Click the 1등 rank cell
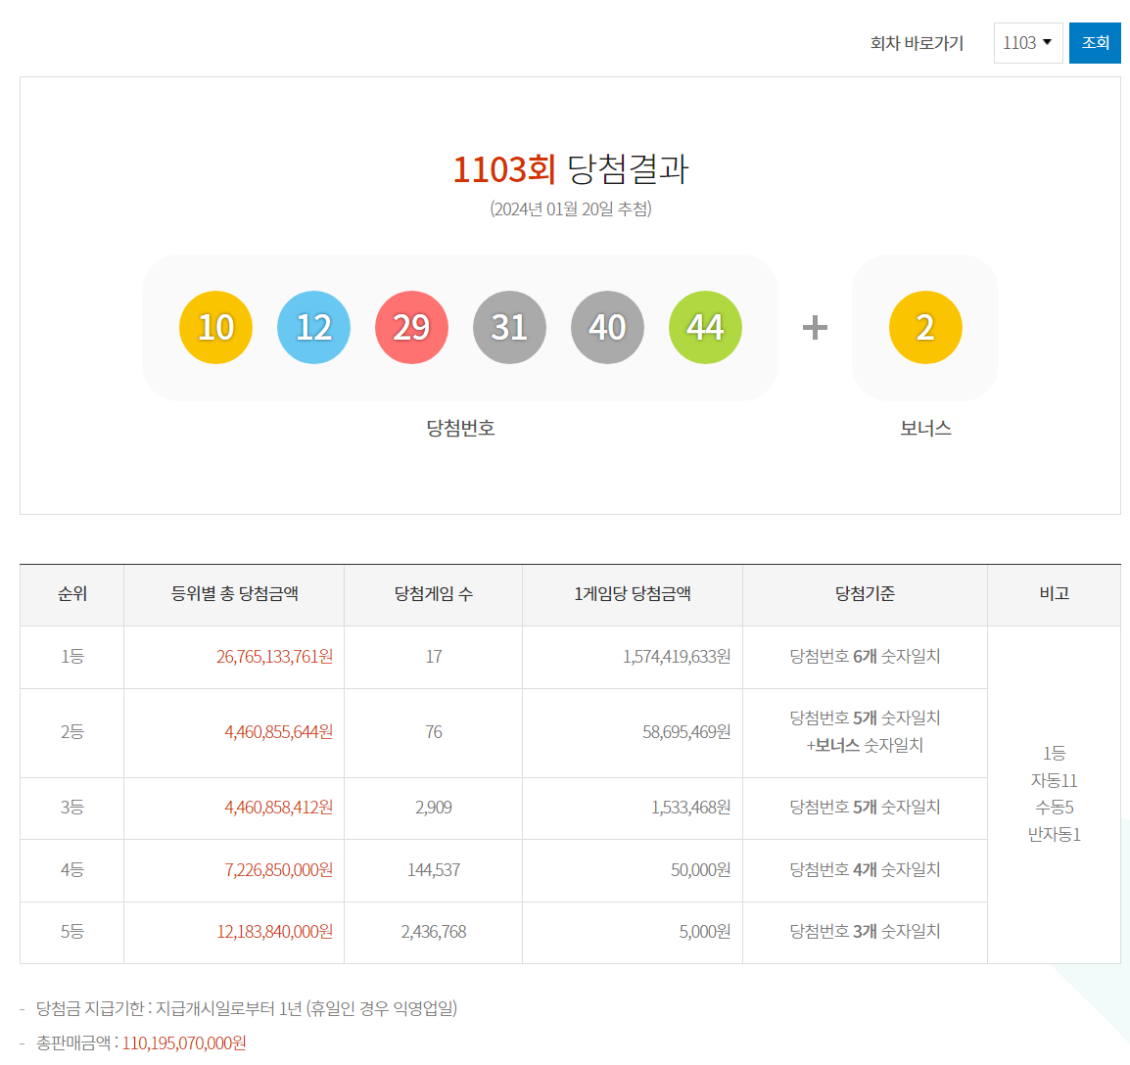 pyautogui.click(x=72, y=657)
